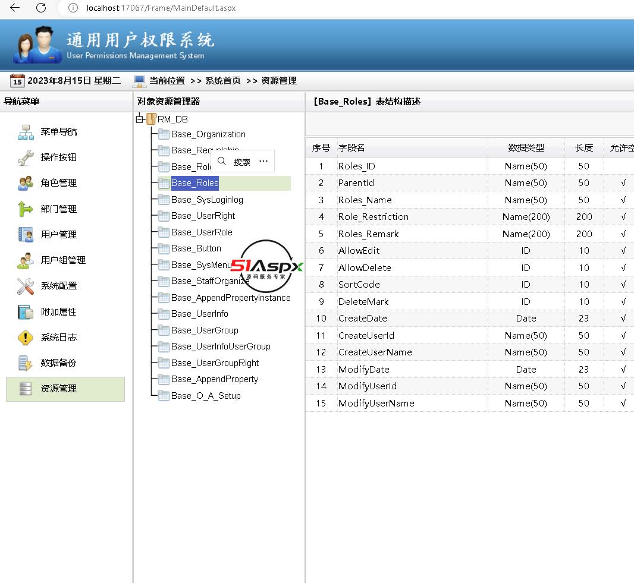Viewport: 634px width, 583px height.
Task: Click the 系统日志 warning icon
Action: point(26,338)
